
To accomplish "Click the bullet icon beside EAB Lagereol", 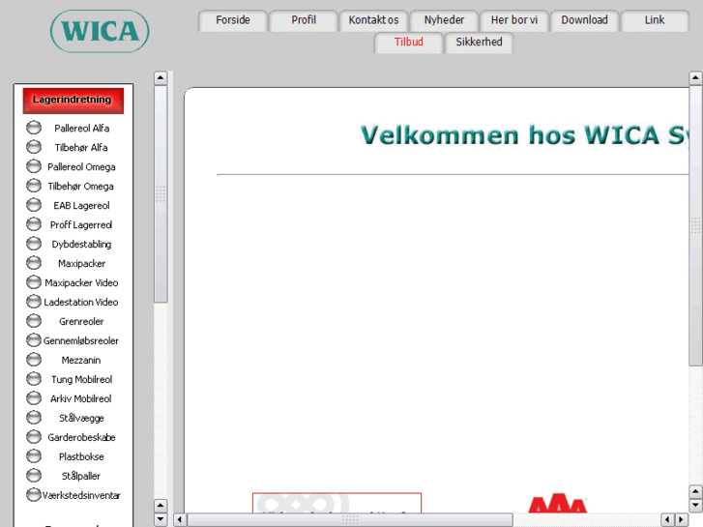I will tap(34, 205).
